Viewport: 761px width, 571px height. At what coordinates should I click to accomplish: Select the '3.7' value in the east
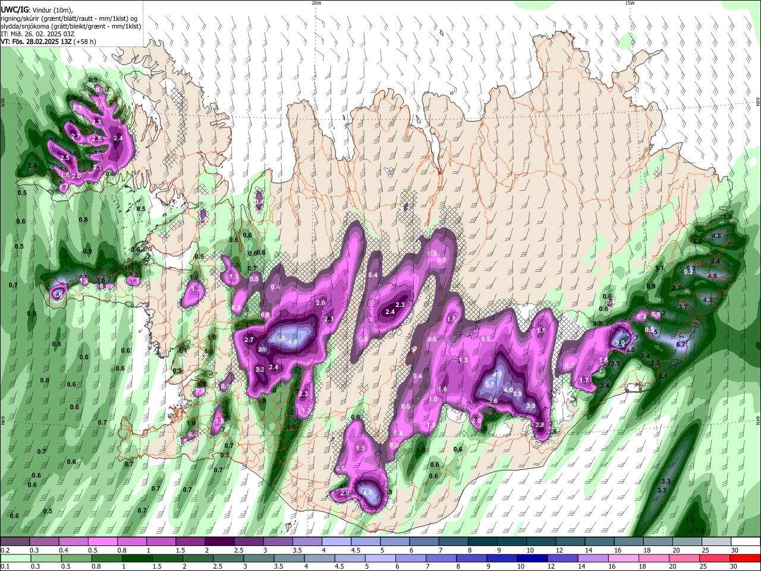683,307
